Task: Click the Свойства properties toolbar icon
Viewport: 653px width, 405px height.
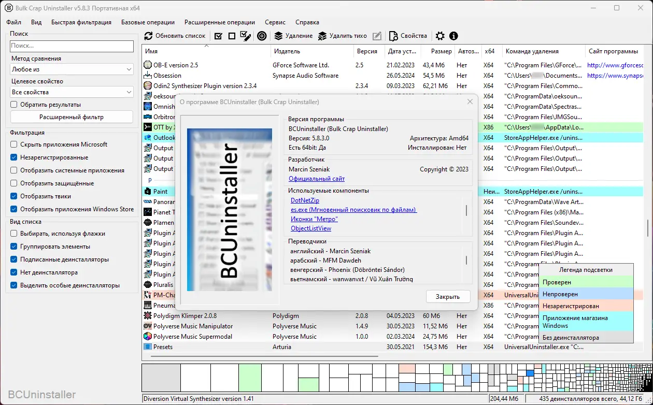Action: [393, 36]
